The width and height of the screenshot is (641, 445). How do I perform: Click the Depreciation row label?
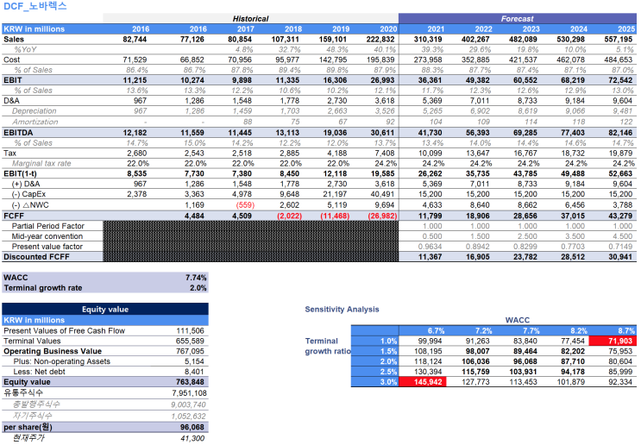coord(35,111)
